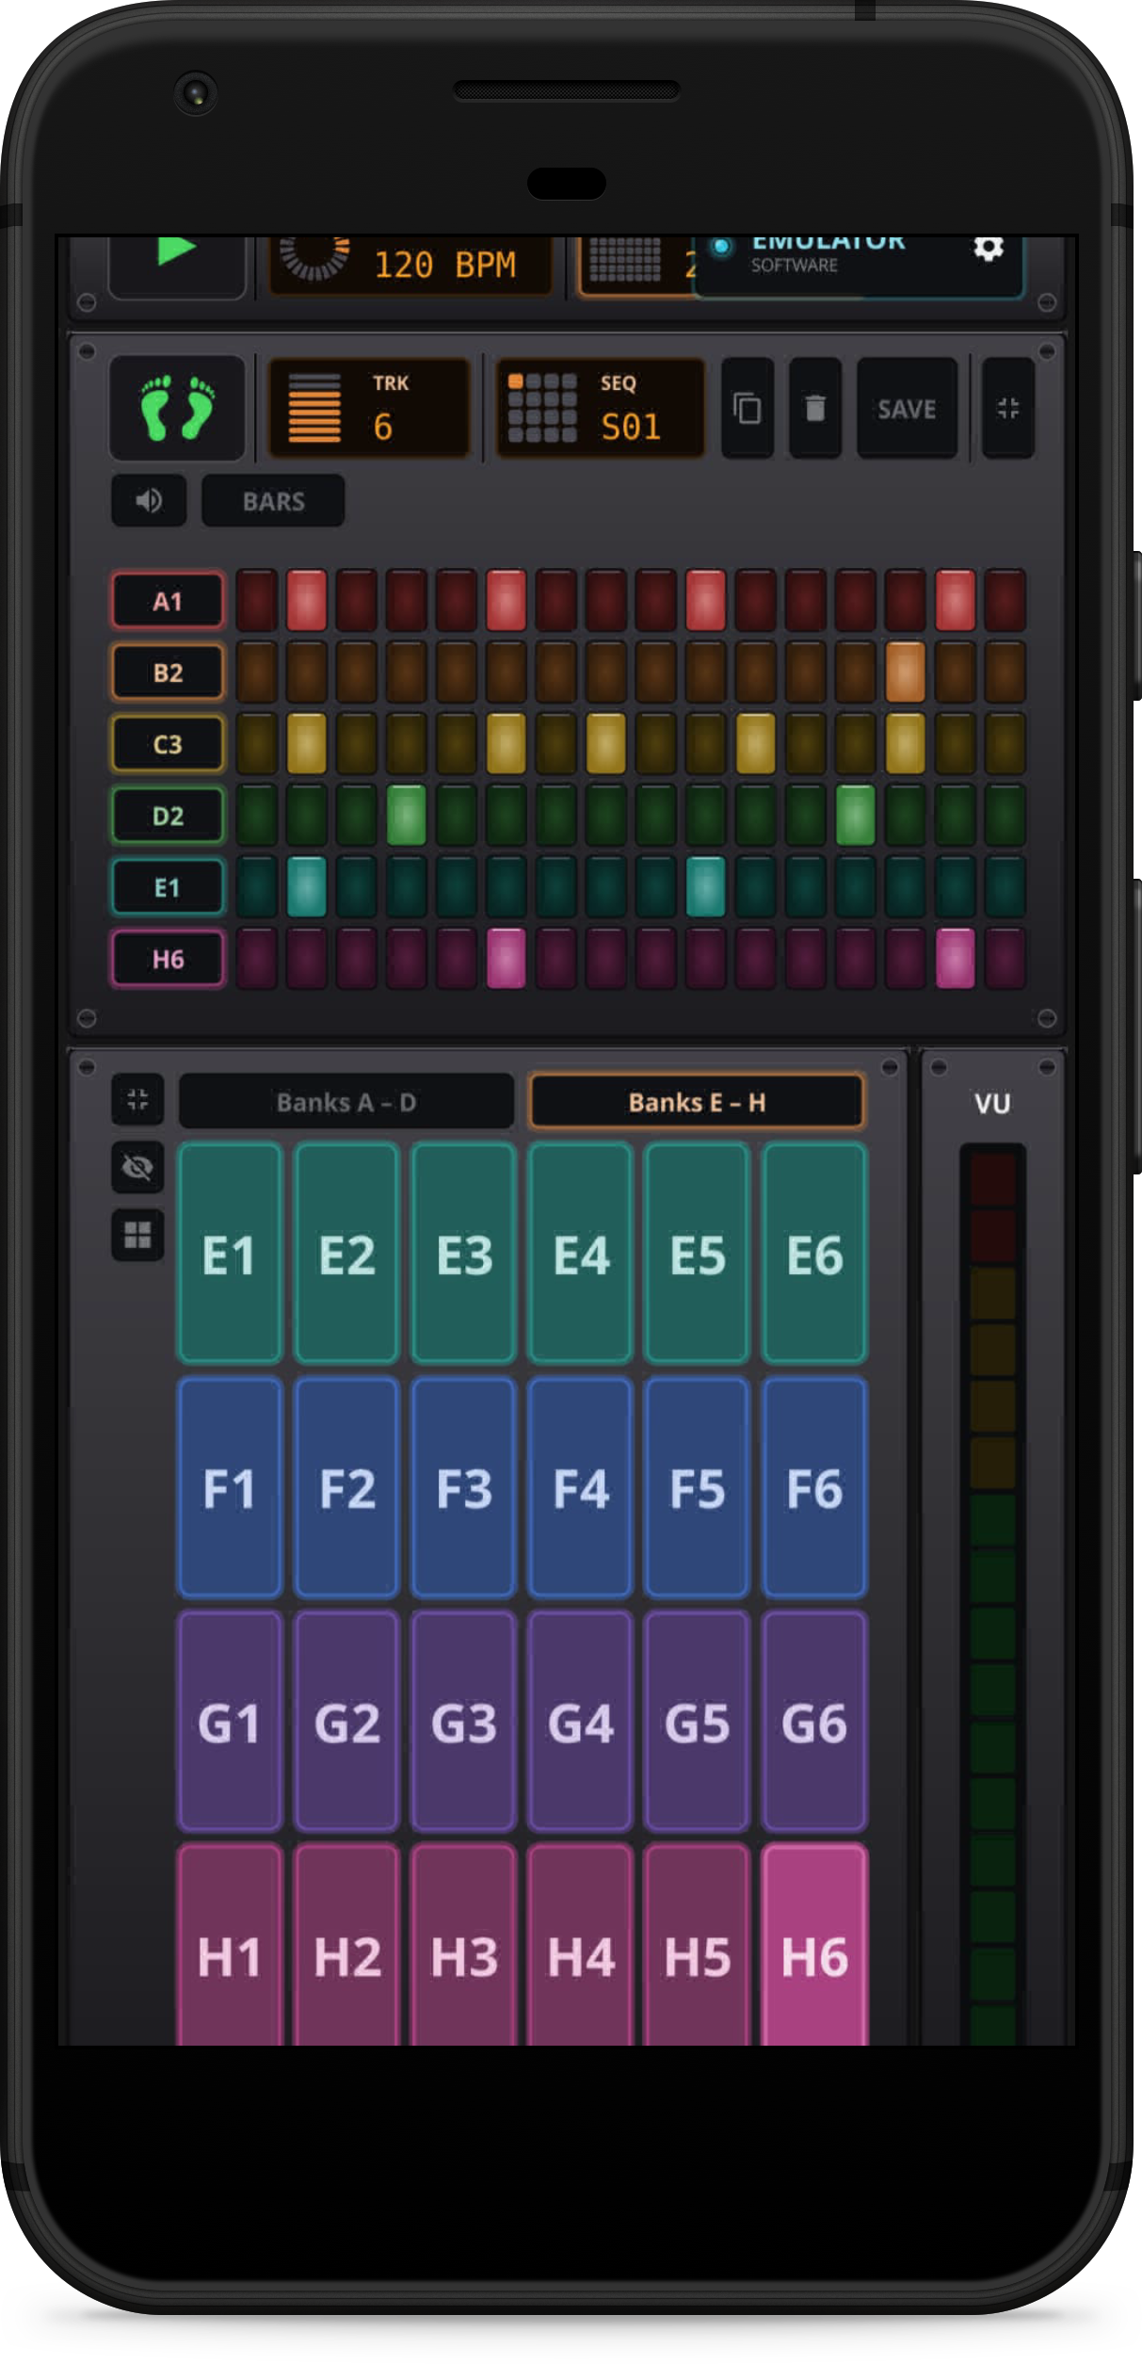The width and height of the screenshot is (1142, 2364).
Task: Click the Emulator Software blue indicator
Action: [721, 247]
